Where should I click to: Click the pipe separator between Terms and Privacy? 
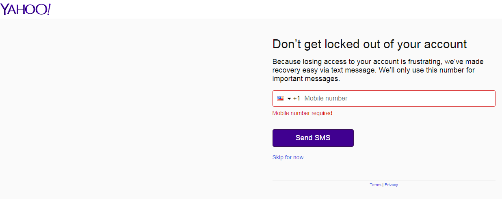[383, 185]
